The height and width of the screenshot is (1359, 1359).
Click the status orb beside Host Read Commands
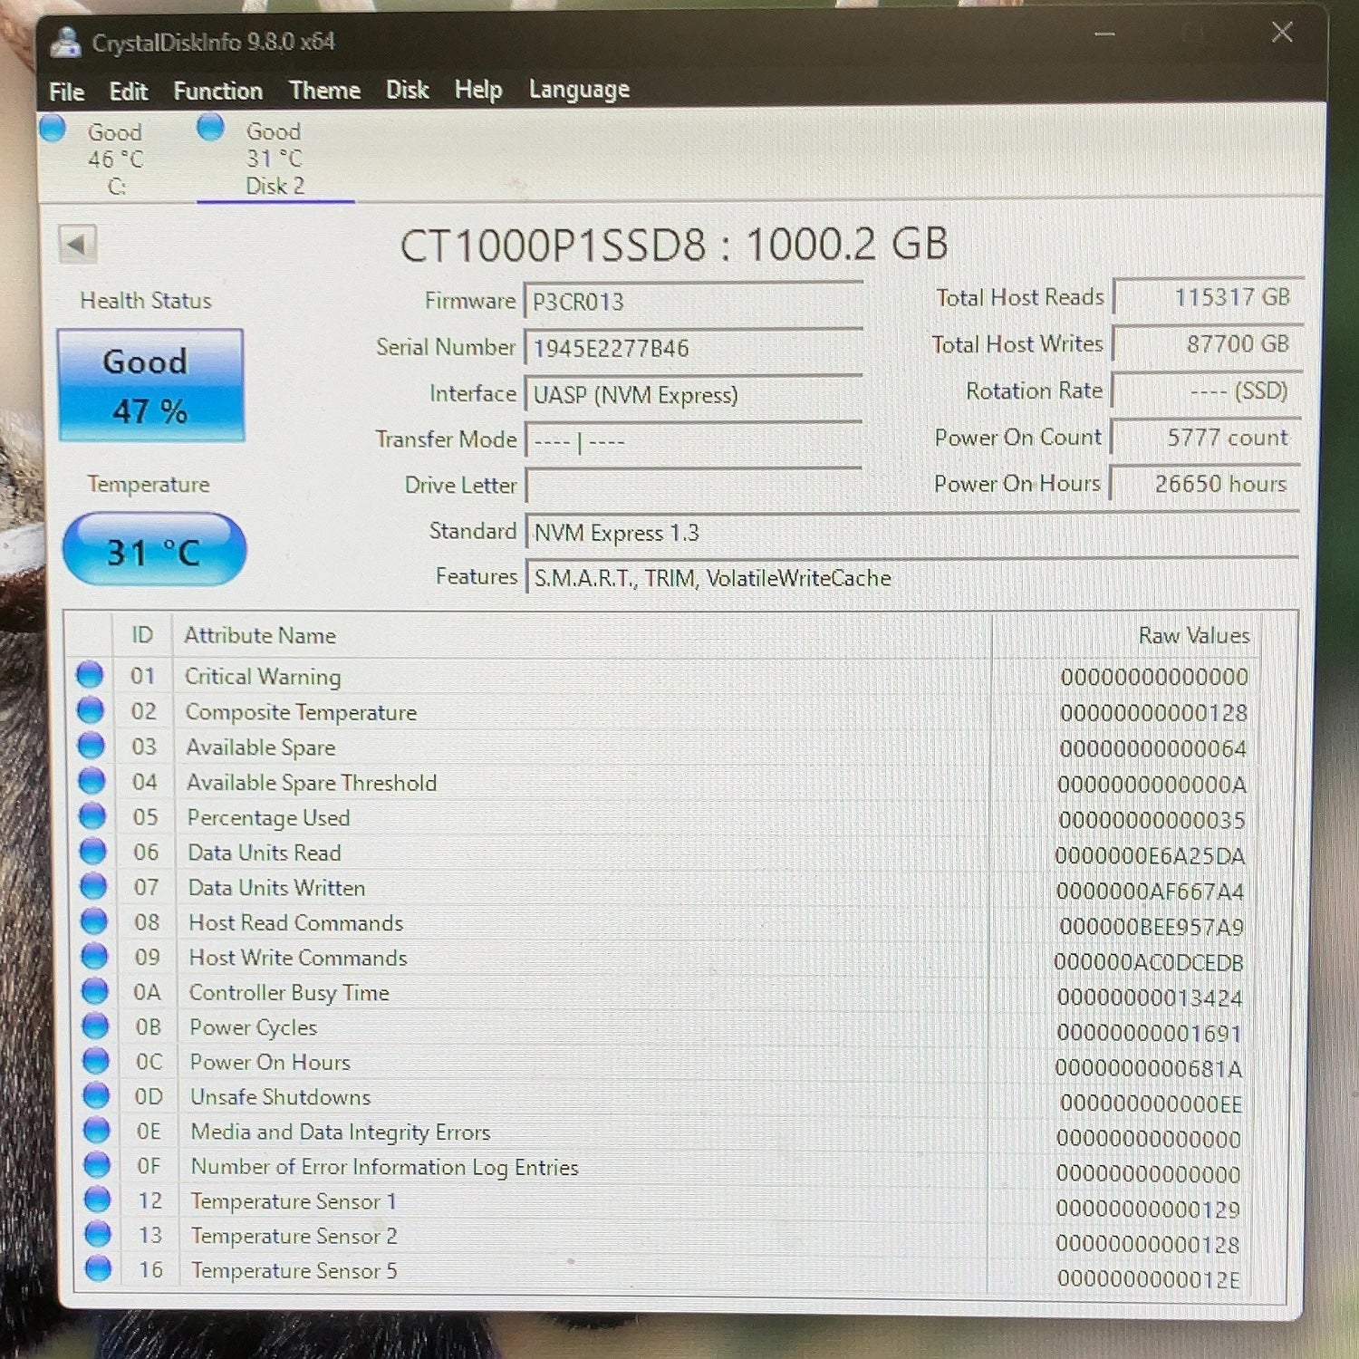click(x=93, y=920)
